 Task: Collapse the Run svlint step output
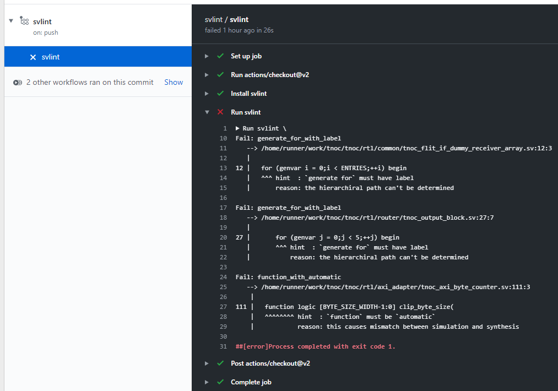(207, 112)
